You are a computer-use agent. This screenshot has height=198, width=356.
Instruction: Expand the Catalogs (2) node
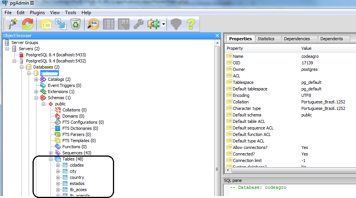coord(36,79)
